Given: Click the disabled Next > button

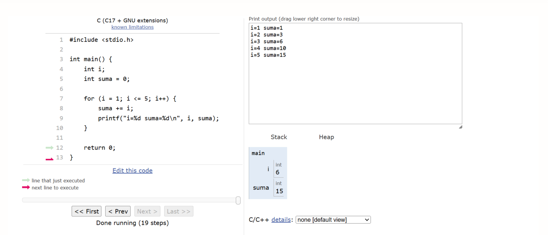Looking at the screenshot, I should pos(147,211).
